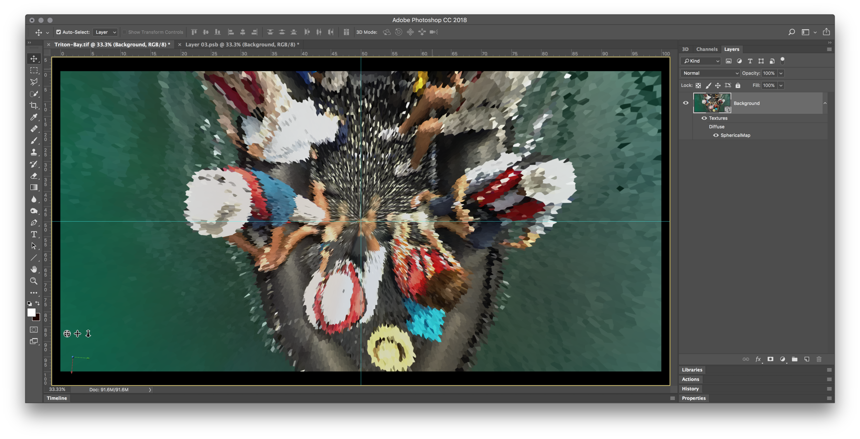The image size is (860, 439).
Task: Select the Hand tool
Action: click(34, 270)
